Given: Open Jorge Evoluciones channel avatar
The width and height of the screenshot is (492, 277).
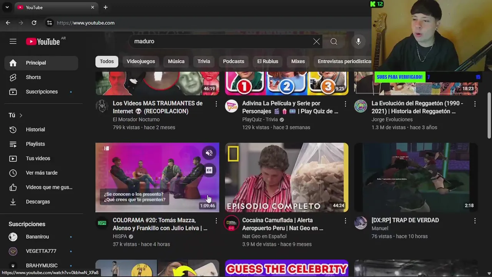Looking at the screenshot, I should [x=361, y=106].
